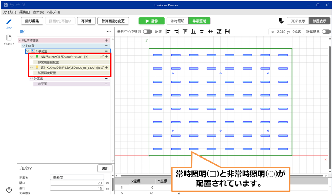This screenshot has height=196, width=334.
Task: Click the 図形編集 button
Action: click(x=32, y=21)
